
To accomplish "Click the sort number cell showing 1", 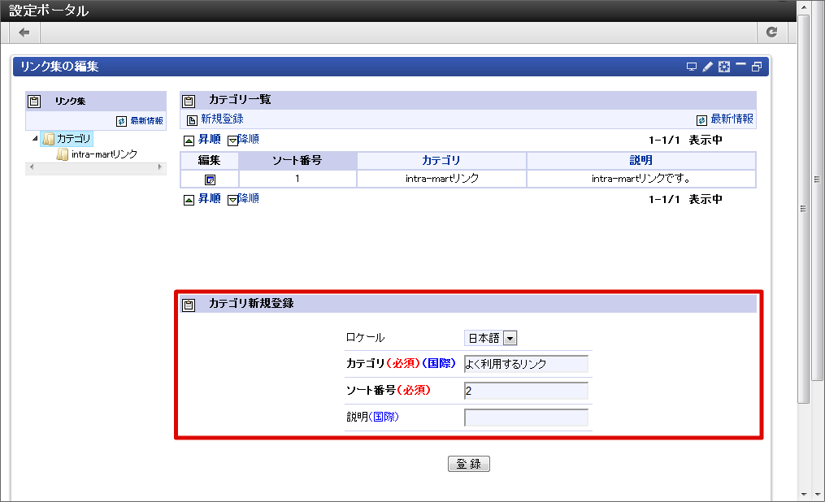I will [297, 179].
